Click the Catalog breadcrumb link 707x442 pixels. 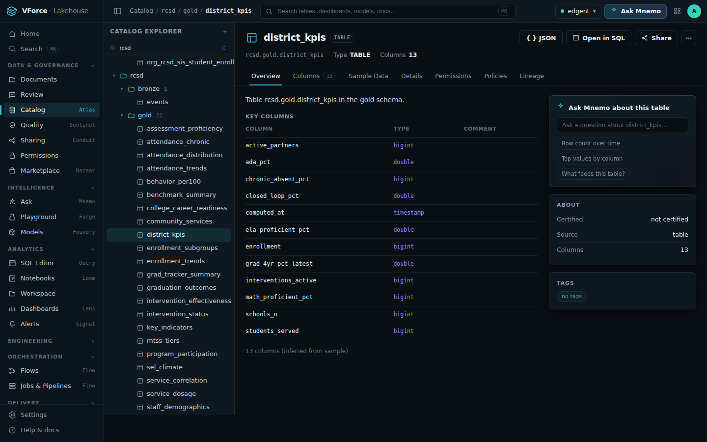141,11
